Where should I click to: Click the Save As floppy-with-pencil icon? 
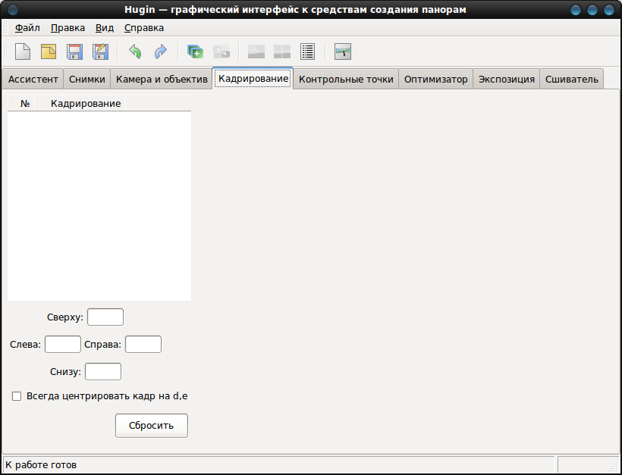(100, 52)
